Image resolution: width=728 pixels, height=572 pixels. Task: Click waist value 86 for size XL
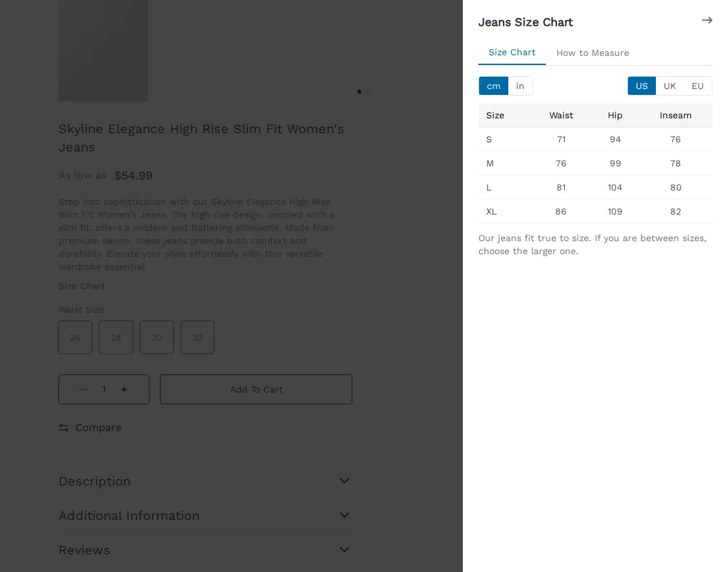pyautogui.click(x=561, y=212)
